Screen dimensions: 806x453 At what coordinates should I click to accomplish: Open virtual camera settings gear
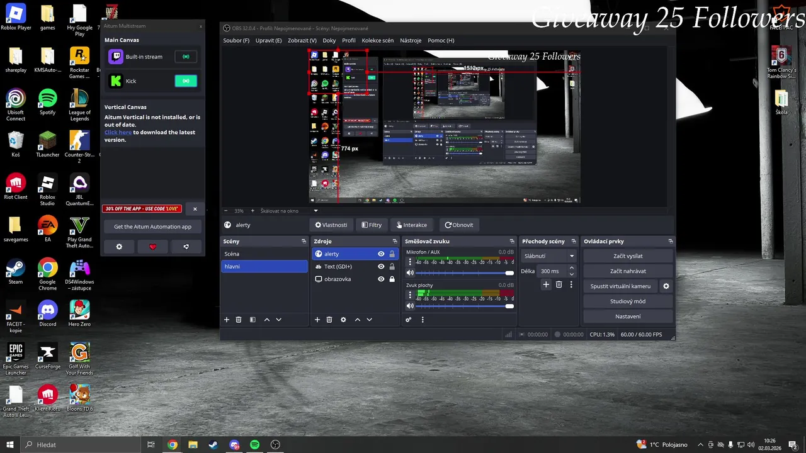666,286
